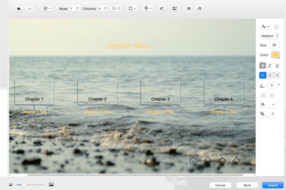Open the Nadeem font dropdown
The width and height of the screenshot is (286, 190).
270,36
